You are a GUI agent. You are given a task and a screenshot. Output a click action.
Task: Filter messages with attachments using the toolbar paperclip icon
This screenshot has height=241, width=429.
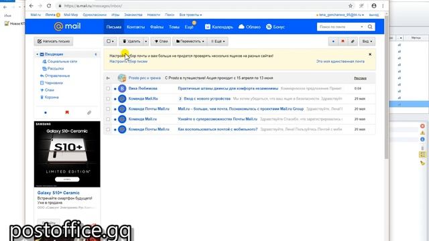353,42
